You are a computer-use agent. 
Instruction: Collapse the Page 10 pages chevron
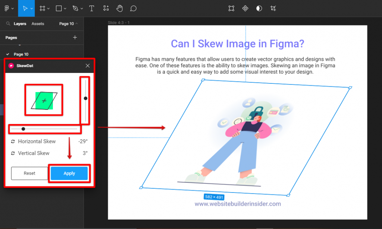[76, 23]
